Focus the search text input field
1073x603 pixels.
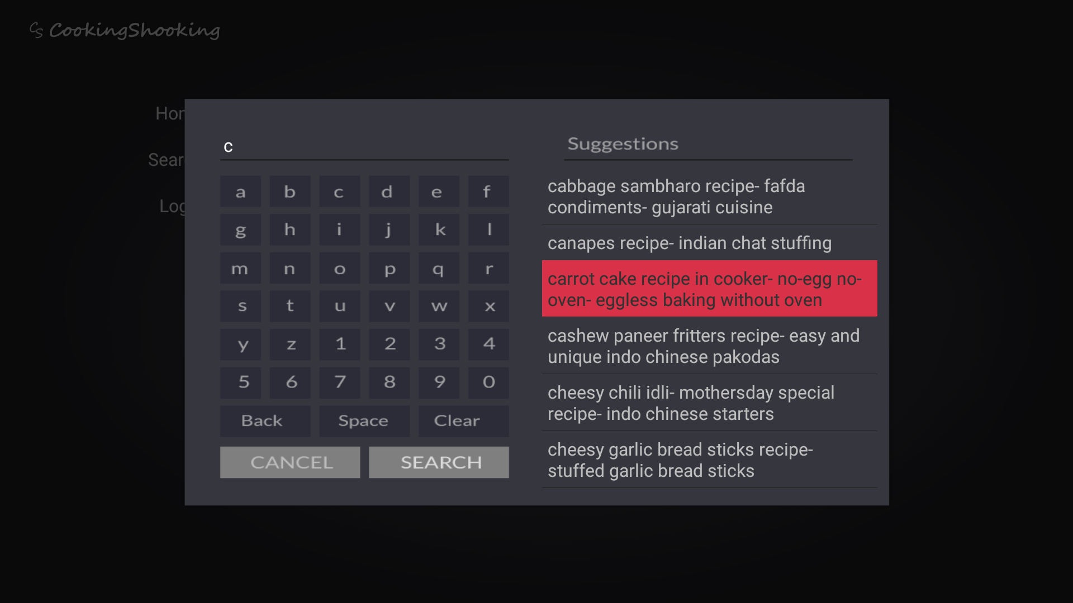coord(364,147)
